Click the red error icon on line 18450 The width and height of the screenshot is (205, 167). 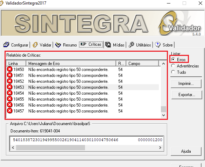pyautogui.click(x=9, y=69)
